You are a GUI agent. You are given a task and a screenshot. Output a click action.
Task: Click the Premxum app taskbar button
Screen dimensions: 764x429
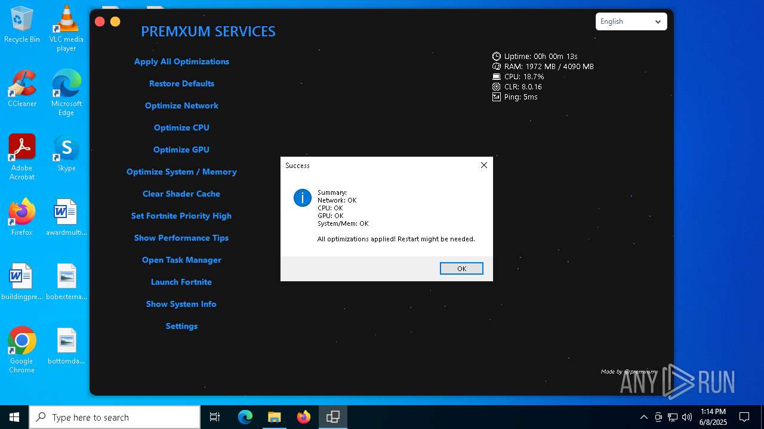point(333,417)
